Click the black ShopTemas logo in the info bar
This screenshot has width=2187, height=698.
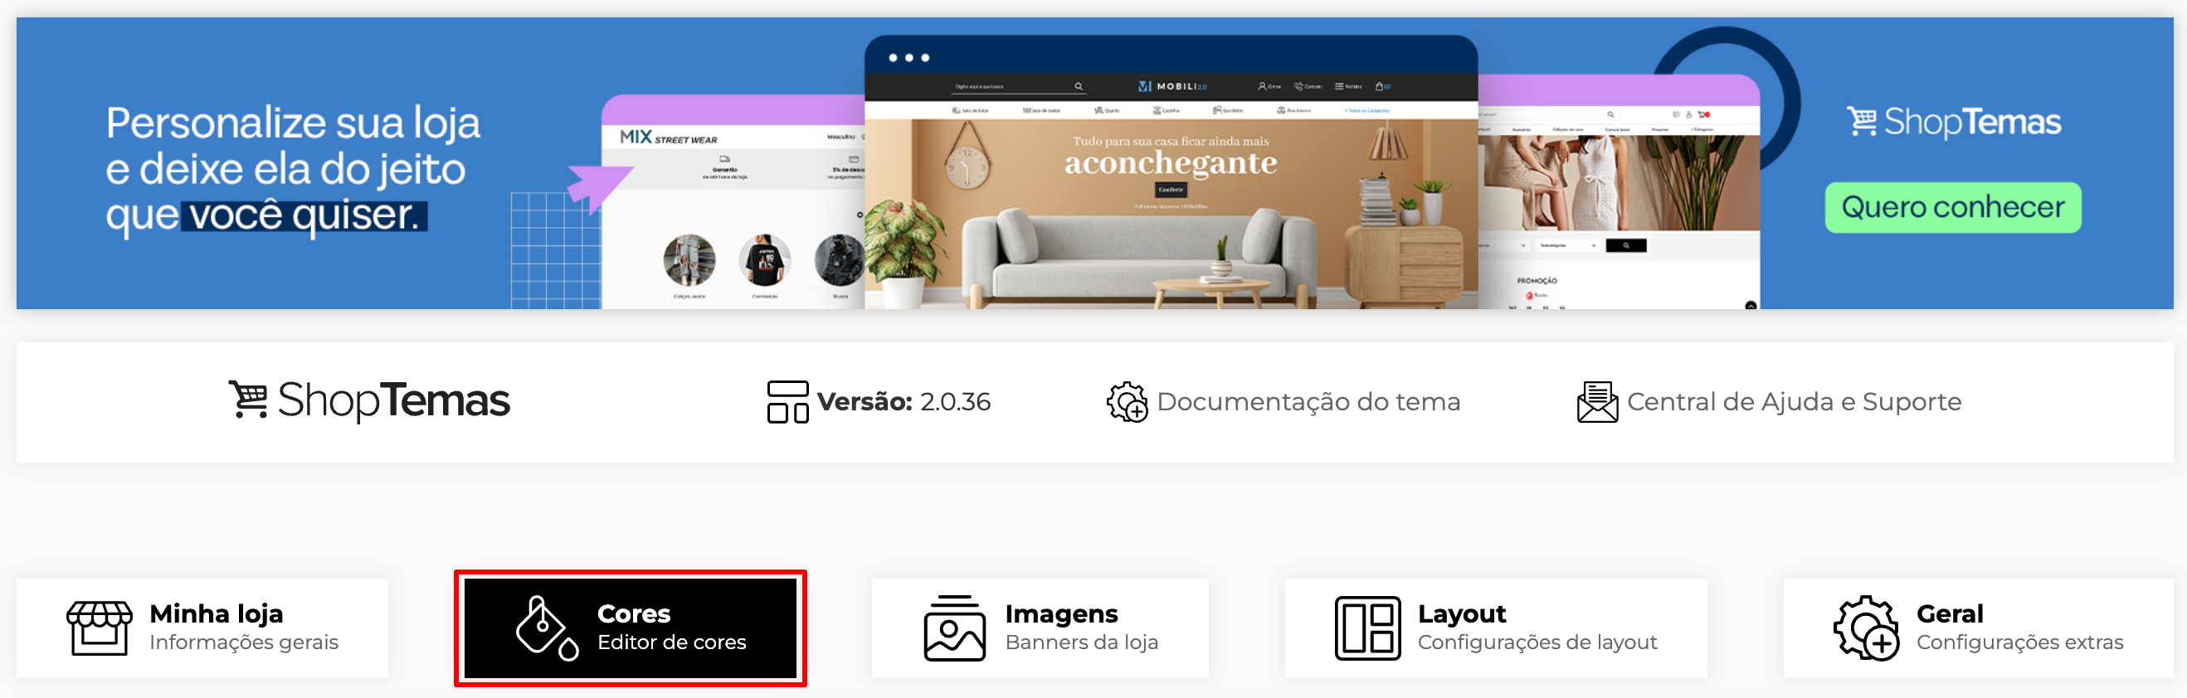click(x=369, y=400)
